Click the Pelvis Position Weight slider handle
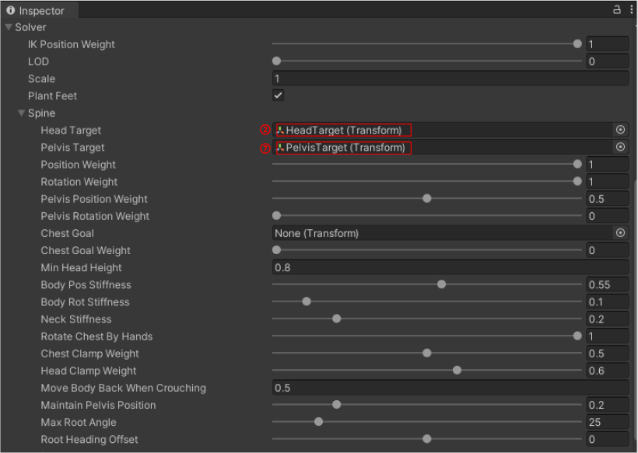The image size is (638, 453). pyautogui.click(x=427, y=198)
